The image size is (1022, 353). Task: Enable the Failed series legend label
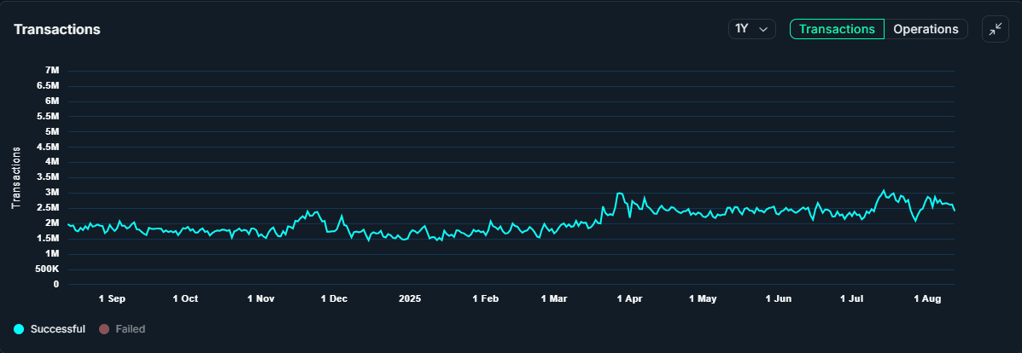130,329
